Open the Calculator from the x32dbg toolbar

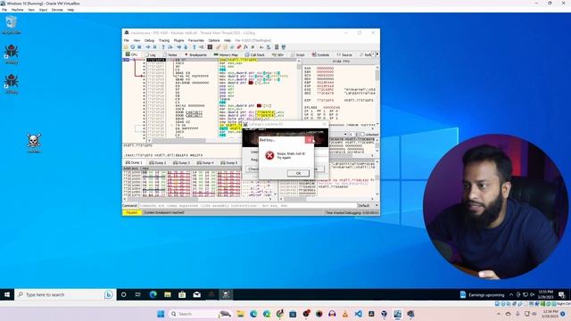(x=277, y=47)
